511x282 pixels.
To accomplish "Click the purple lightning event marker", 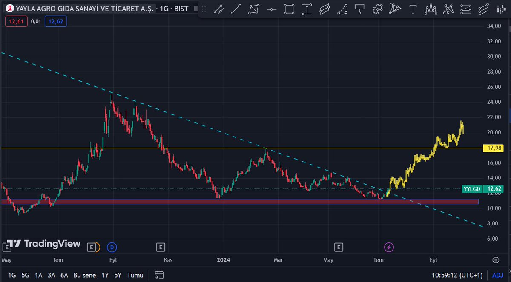I will (389, 247).
